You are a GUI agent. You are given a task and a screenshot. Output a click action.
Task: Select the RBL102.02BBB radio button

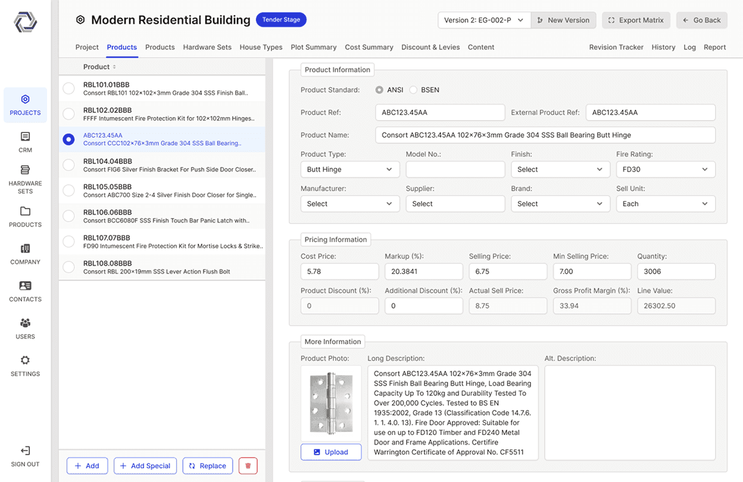tap(68, 114)
